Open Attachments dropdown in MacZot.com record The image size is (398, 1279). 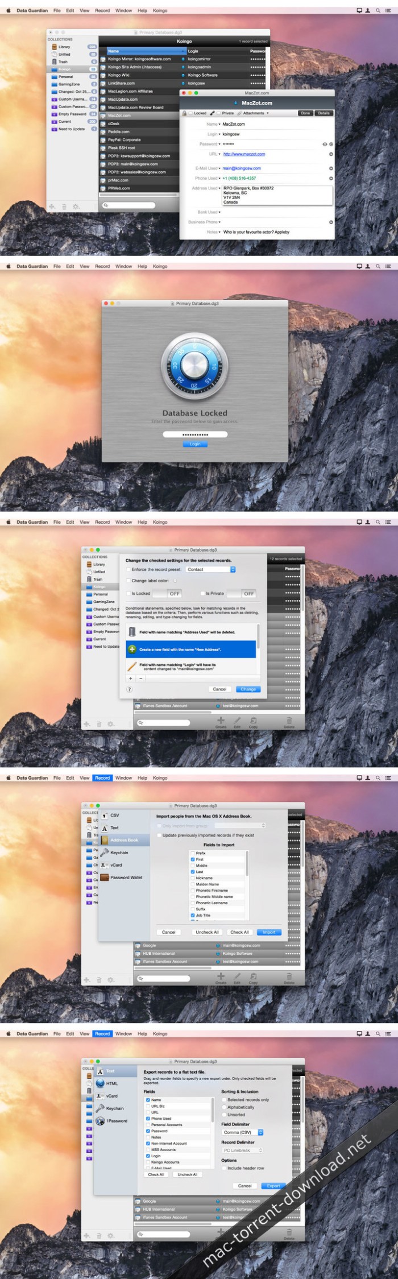tap(255, 113)
